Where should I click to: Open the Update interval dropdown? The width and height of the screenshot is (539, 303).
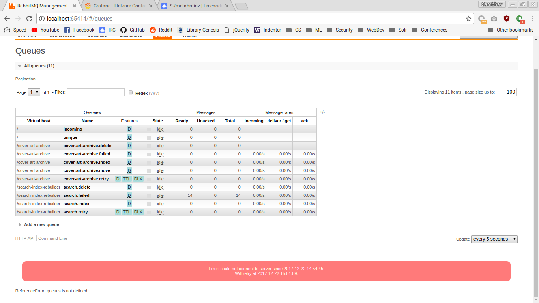pos(494,239)
